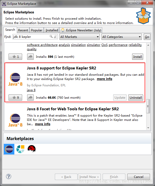Select the Eclipse Marketplace catalog icon

tap(9, 149)
